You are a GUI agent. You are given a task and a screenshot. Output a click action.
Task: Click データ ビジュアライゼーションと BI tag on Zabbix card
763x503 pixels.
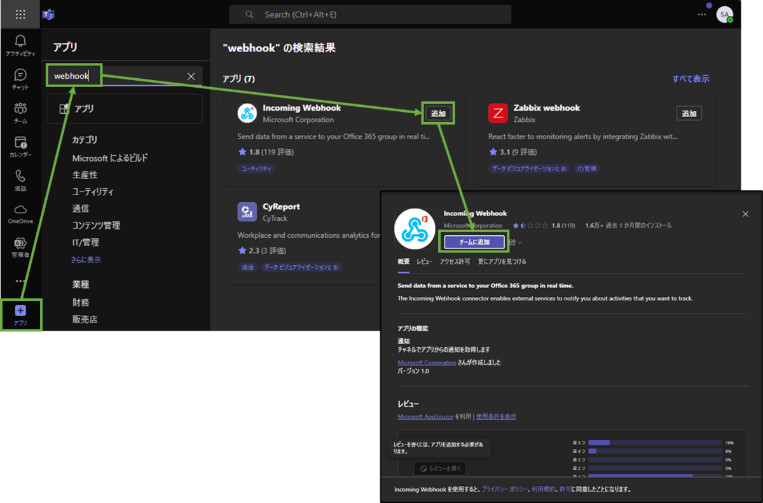coord(529,169)
